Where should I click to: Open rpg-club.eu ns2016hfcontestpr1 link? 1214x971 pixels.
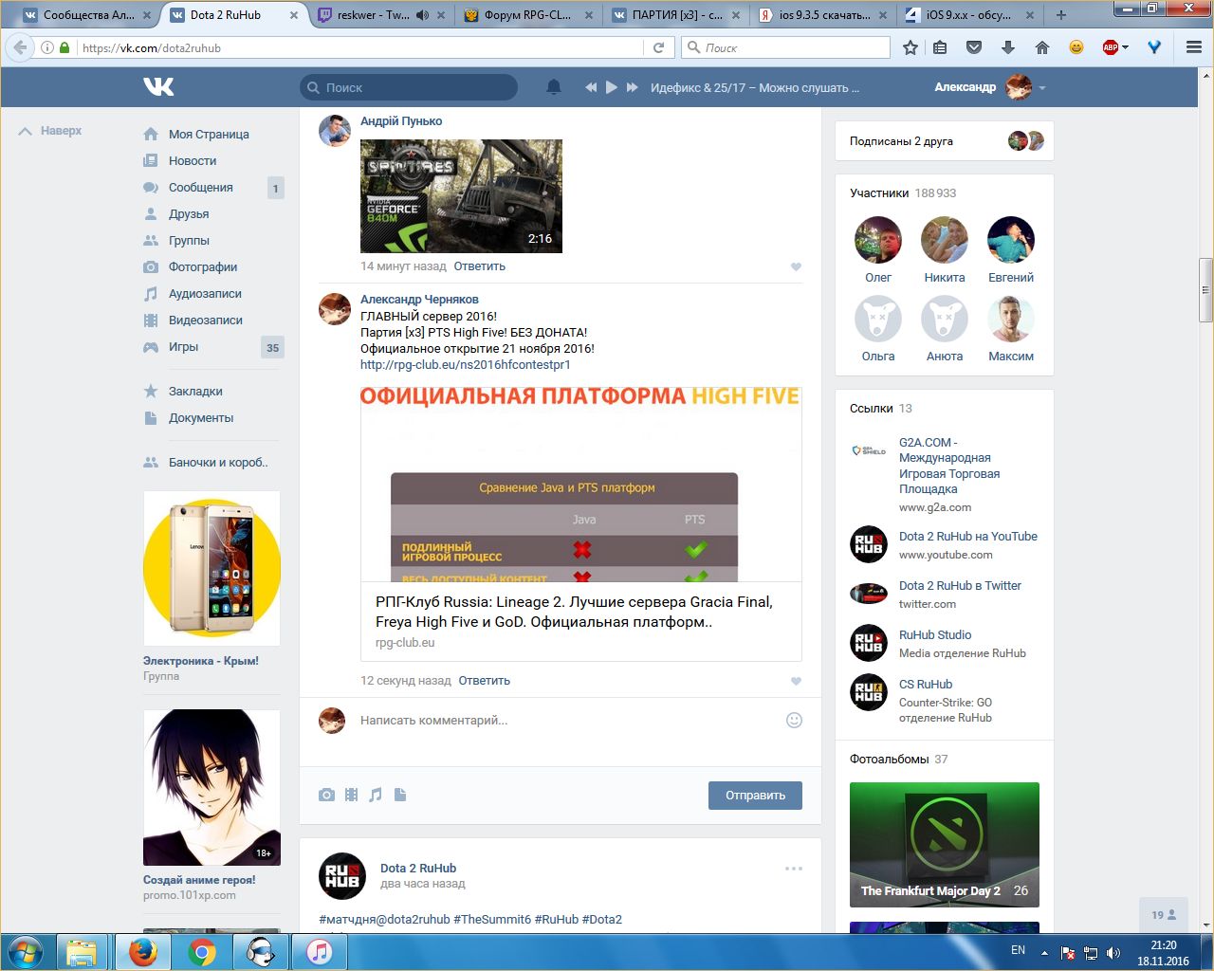(466, 365)
